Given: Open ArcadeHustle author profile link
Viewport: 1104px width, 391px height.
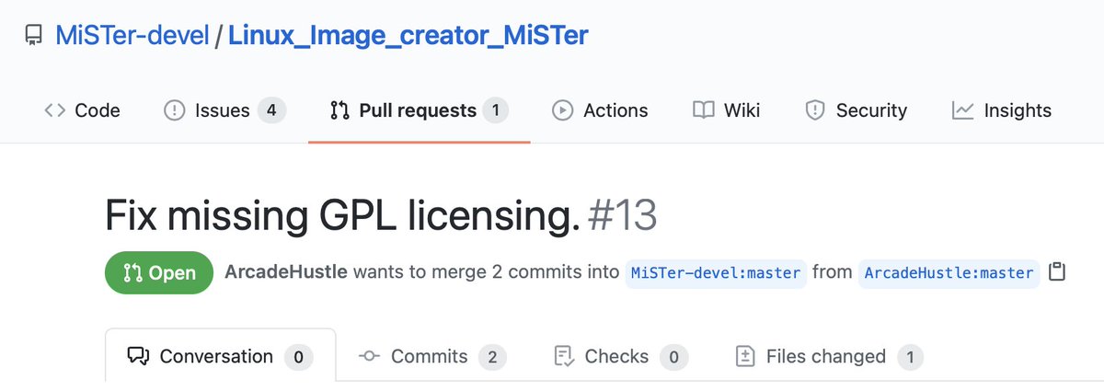Looking at the screenshot, I should (x=286, y=273).
